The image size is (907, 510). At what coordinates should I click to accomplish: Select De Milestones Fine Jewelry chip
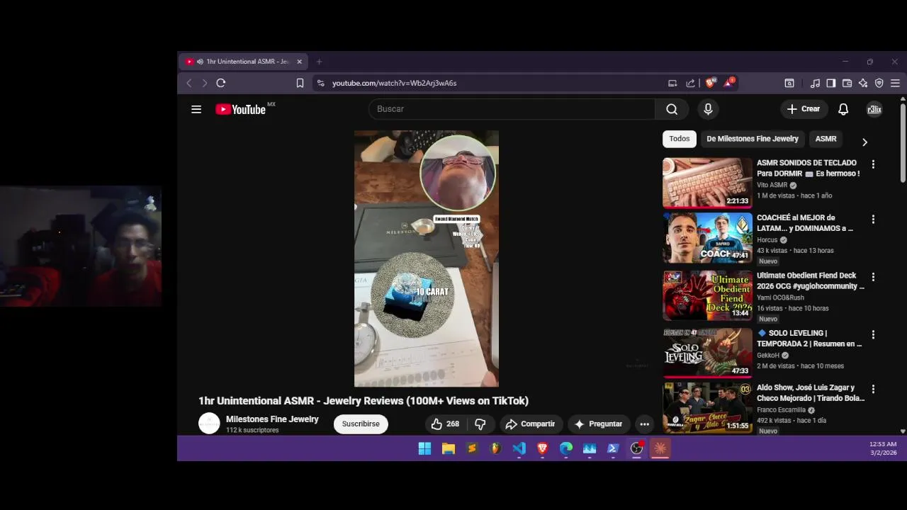coord(753,139)
